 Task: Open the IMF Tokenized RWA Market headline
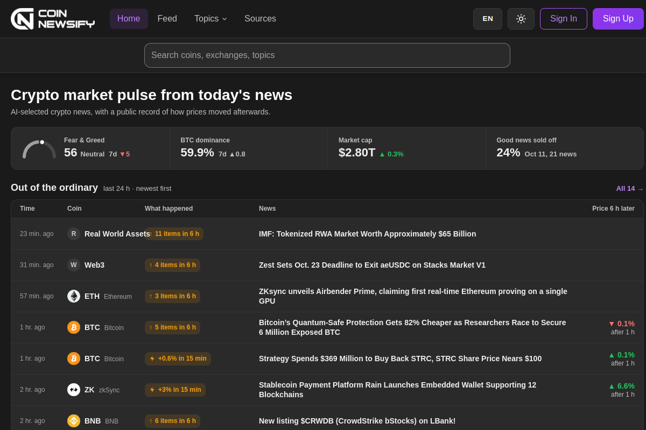[368, 234]
